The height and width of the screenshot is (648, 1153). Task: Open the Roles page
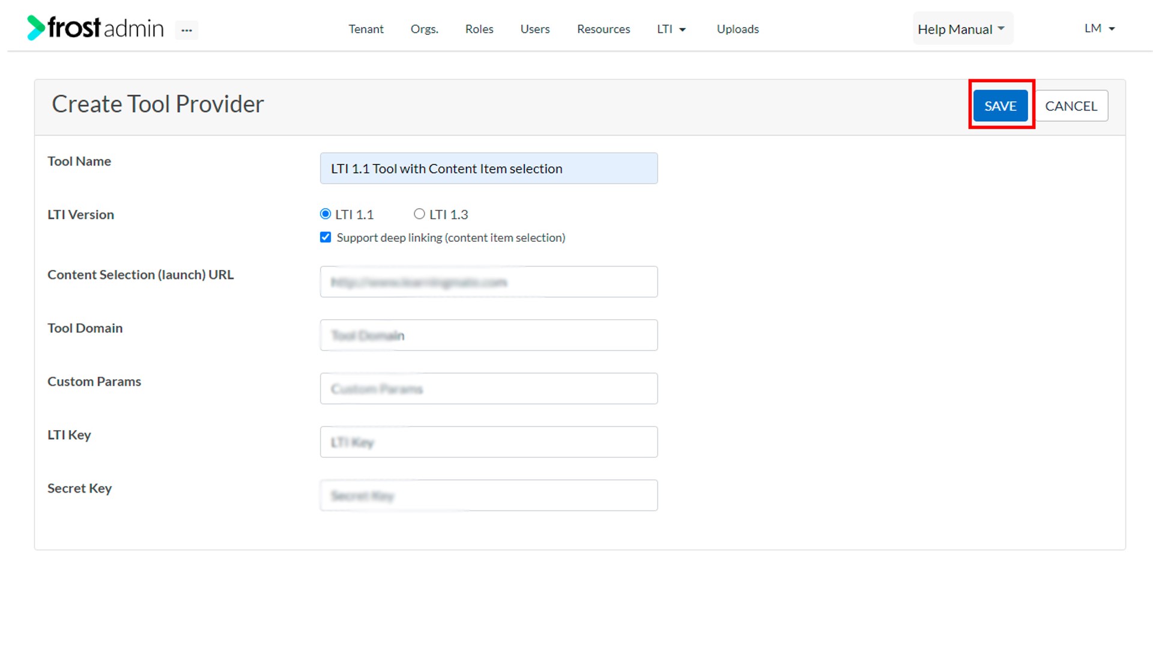tap(479, 29)
